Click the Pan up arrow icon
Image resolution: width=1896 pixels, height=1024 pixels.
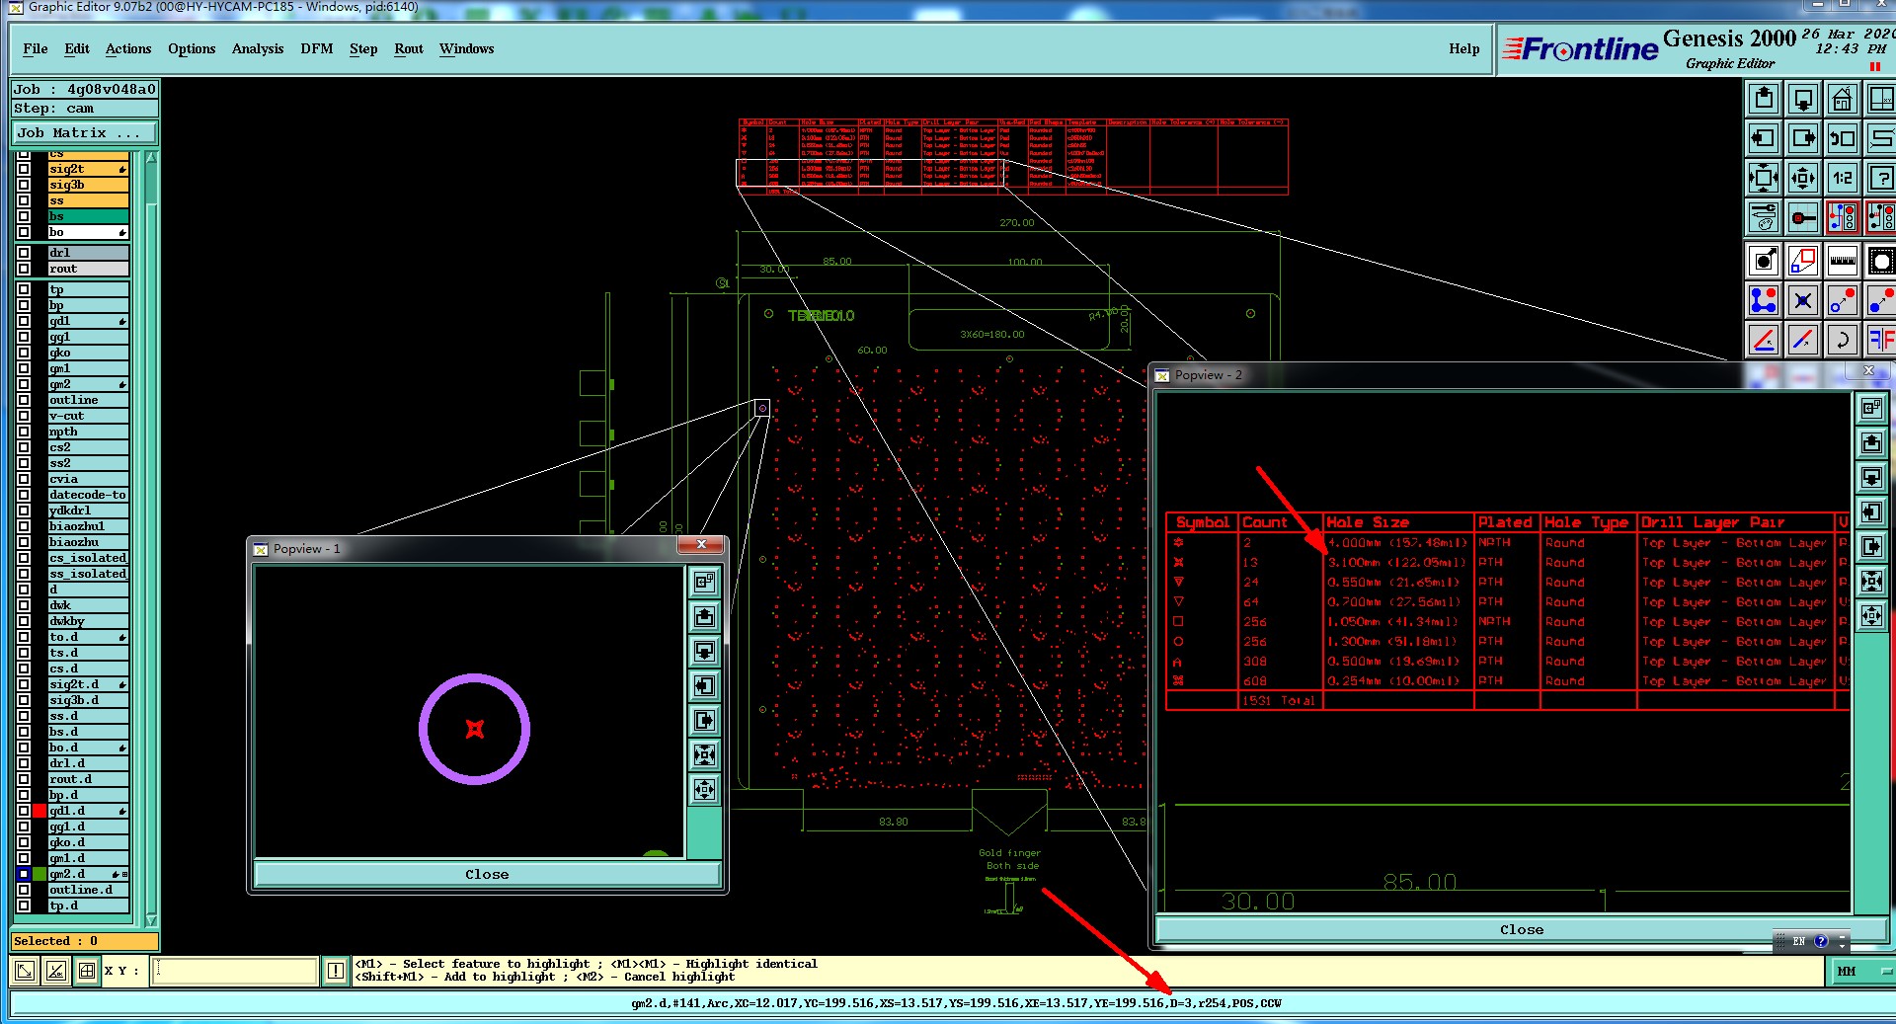coord(1764,99)
